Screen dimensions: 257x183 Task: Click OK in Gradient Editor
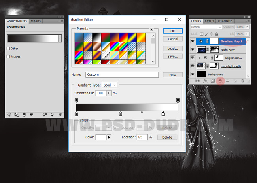pyautogui.click(x=172, y=31)
